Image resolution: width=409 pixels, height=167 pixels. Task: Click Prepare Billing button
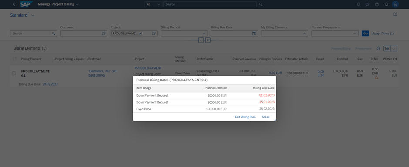coord(341,48)
